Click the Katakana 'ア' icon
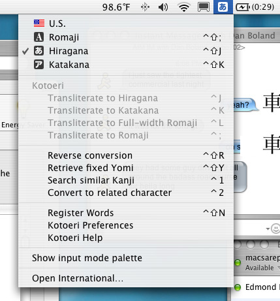The image size is (280, 301). (39, 65)
